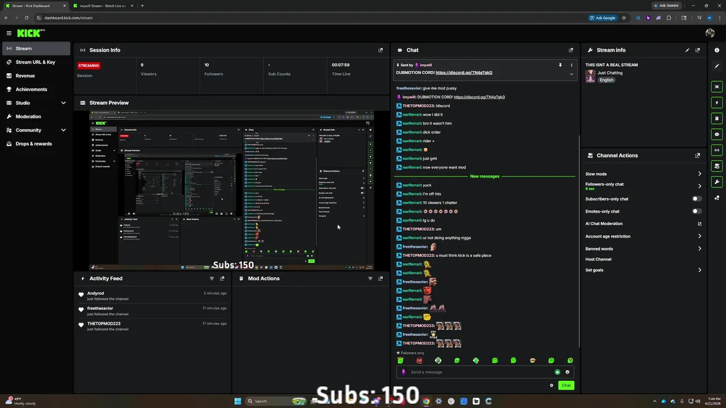Open emoji picker in chat input
Screen dimensions: 726x408
pos(567,372)
